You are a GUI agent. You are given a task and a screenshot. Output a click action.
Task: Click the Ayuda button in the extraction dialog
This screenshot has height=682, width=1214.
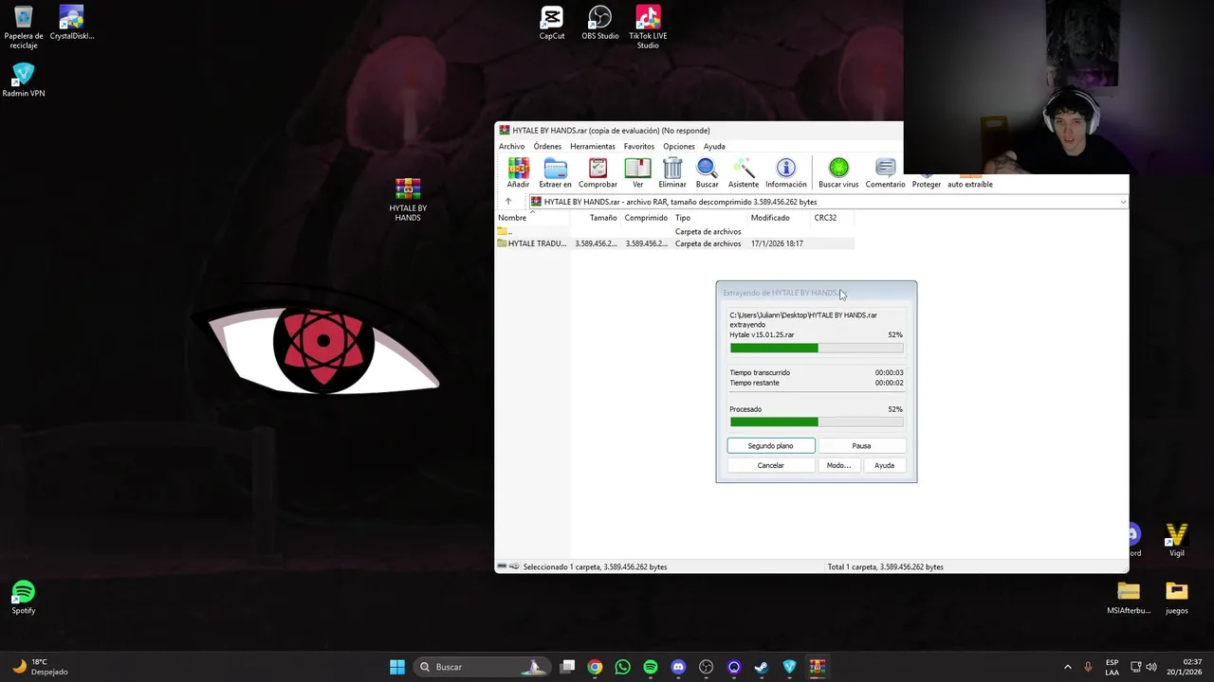(884, 465)
